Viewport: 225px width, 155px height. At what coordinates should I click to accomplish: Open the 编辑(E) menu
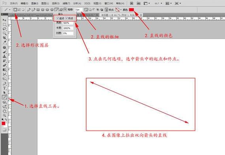[24, 3]
